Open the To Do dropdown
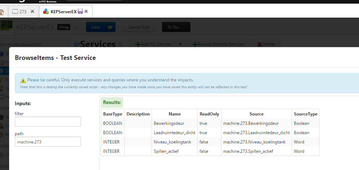359x170 pixels. click(176, 27)
